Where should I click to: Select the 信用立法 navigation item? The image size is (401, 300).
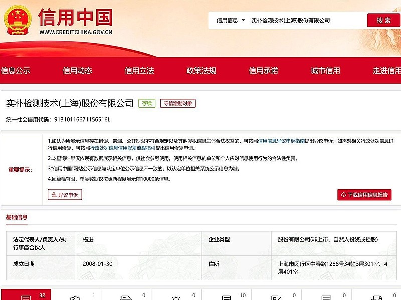point(139,70)
